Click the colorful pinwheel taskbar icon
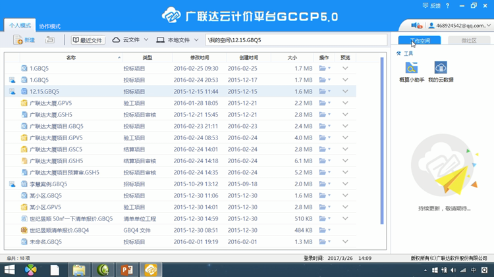The height and width of the screenshot is (277, 494). [x=30, y=270]
